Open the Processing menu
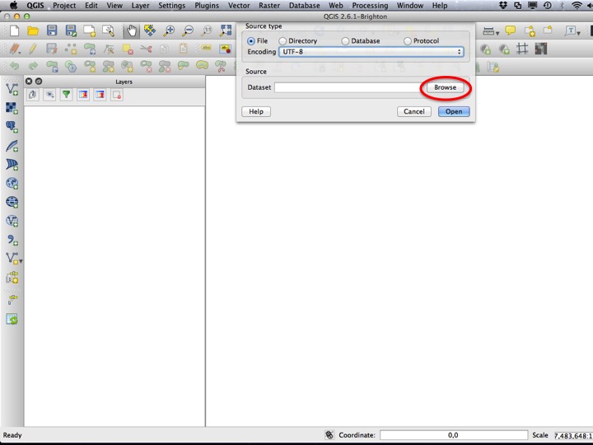The image size is (593, 445). 370,5
